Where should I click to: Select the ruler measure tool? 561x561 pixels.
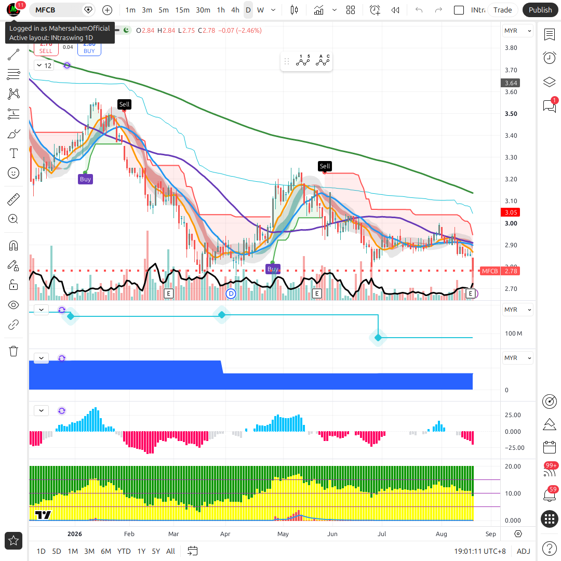point(14,199)
